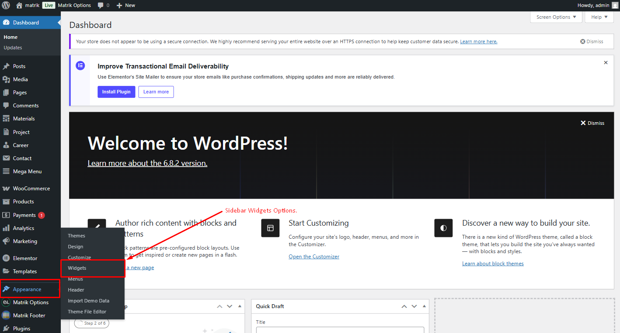The width and height of the screenshot is (620, 333).
Task: Move Quick Draft panel down arrow
Action: (x=414, y=306)
